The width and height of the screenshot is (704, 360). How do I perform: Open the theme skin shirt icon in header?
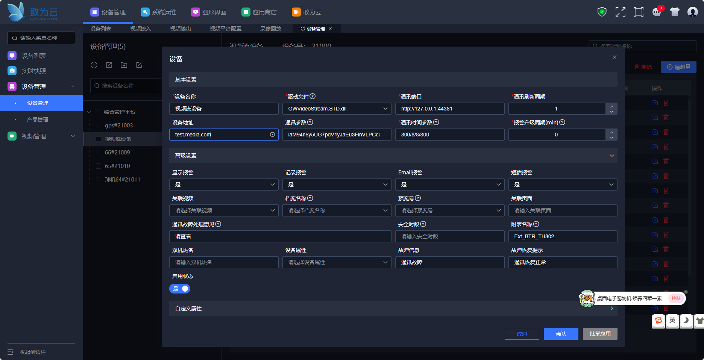click(x=675, y=12)
